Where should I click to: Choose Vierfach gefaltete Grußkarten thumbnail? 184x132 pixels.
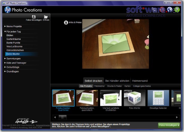coord(111,98)
